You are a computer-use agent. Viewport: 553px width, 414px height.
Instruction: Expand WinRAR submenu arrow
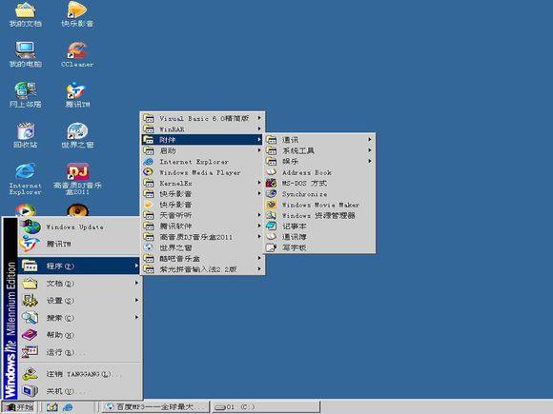[x=259, y=128]
